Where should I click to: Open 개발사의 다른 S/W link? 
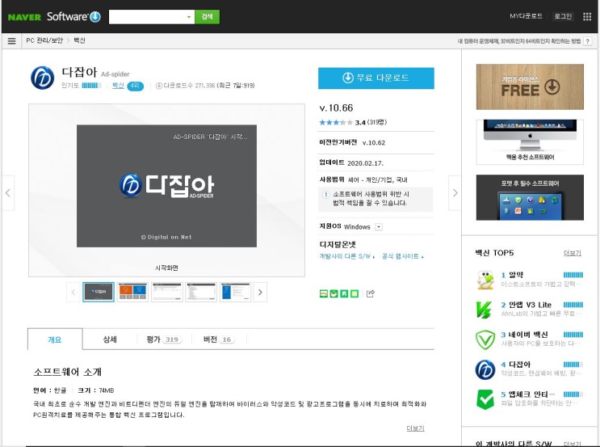point(347,256)
